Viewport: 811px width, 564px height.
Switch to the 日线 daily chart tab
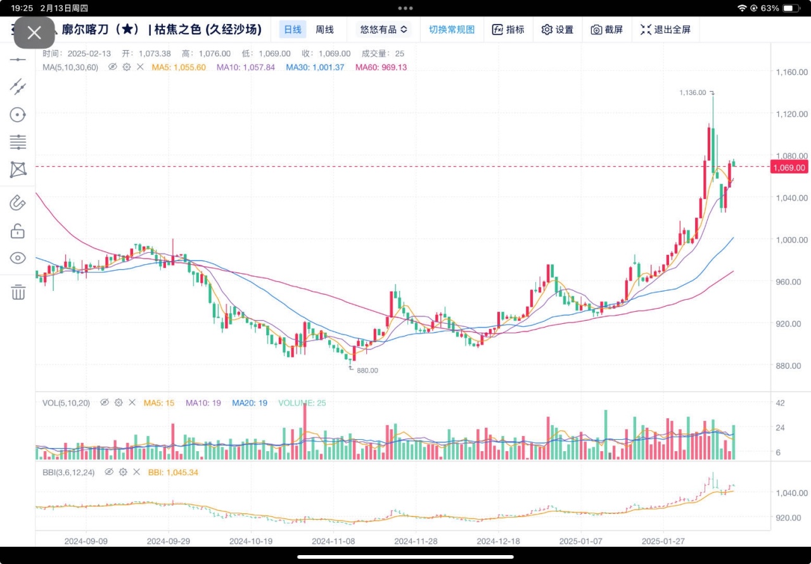293,29
